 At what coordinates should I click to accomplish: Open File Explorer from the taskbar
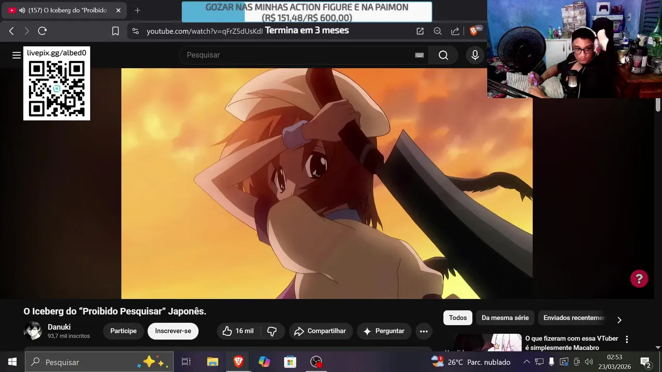point(213,362)
